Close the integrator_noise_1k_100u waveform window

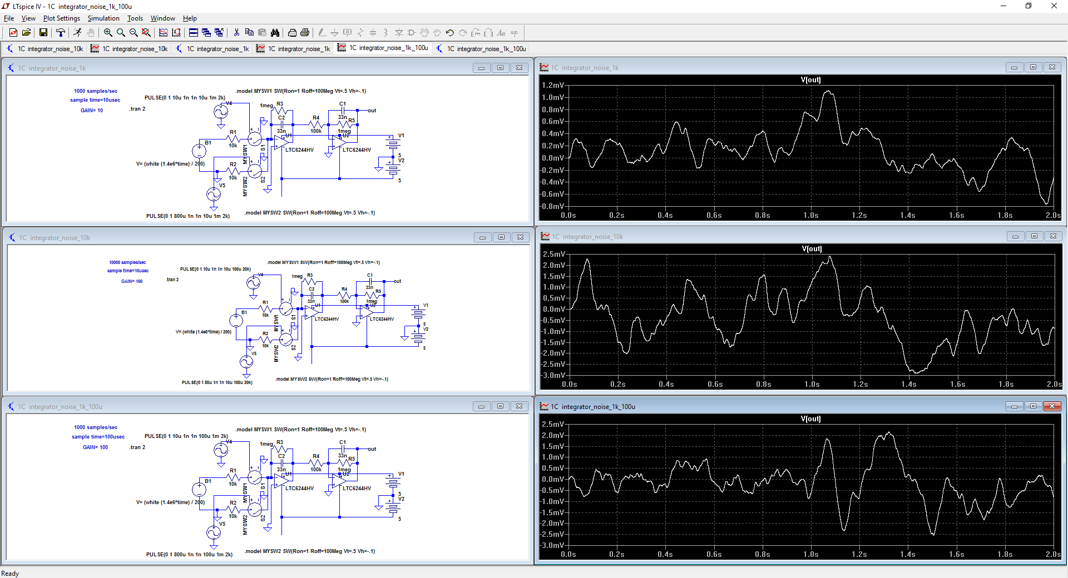click(x=1052, y=406)
